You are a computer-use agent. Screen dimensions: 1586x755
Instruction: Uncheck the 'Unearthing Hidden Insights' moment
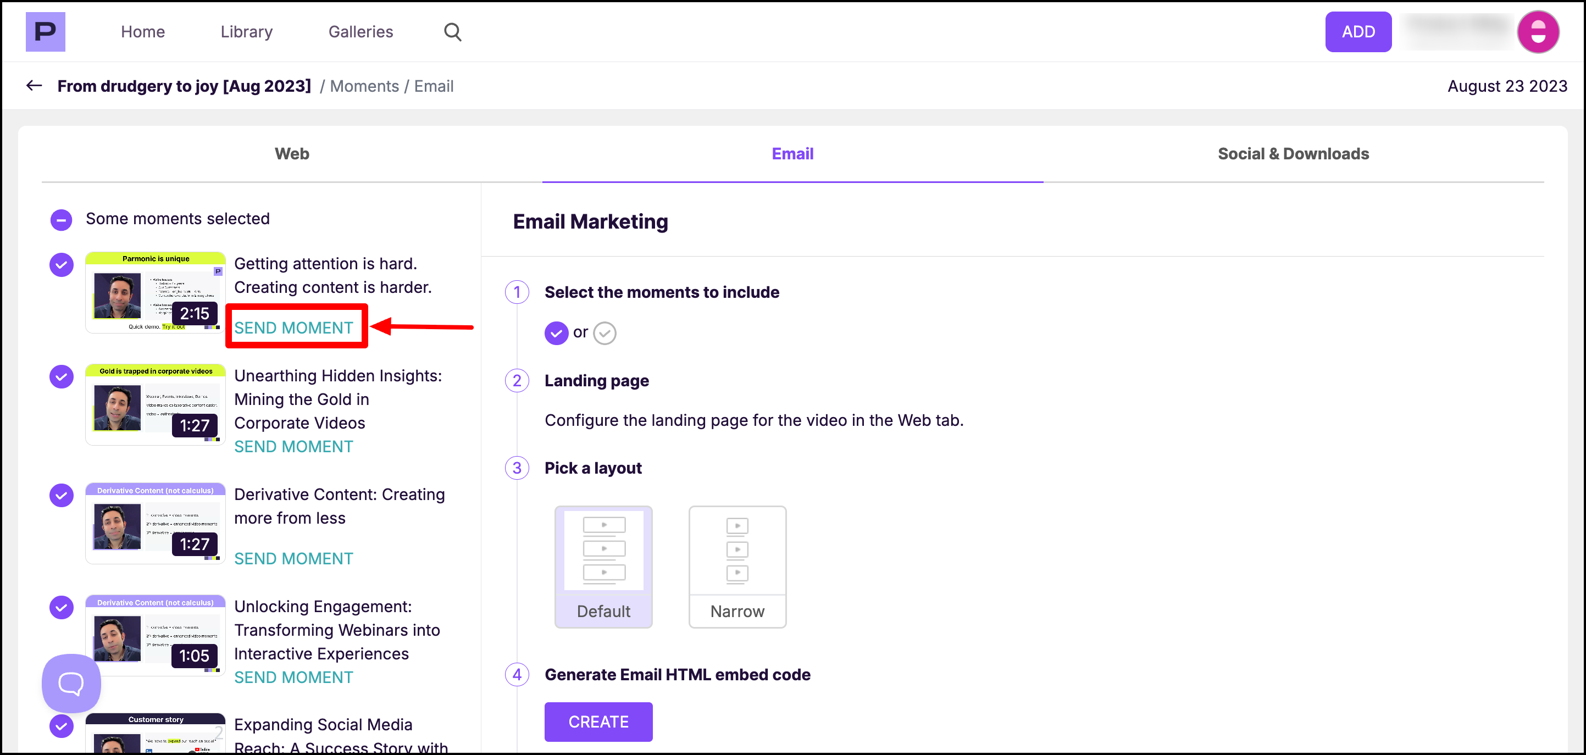click(x=61, y=376)
